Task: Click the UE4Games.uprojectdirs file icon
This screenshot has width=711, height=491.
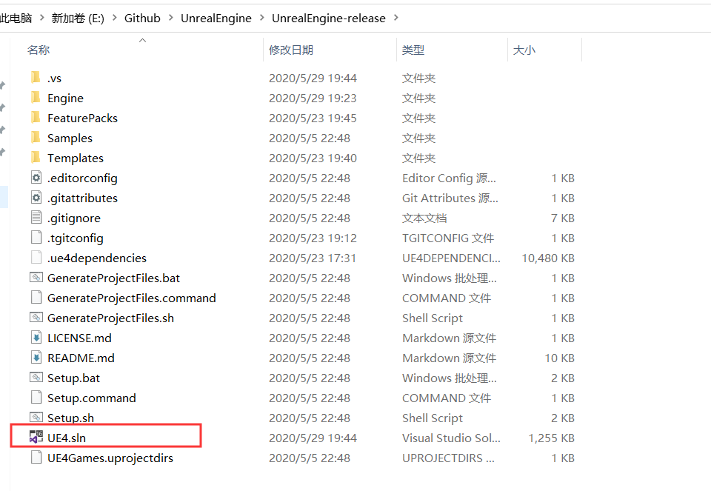Action: 36,457
